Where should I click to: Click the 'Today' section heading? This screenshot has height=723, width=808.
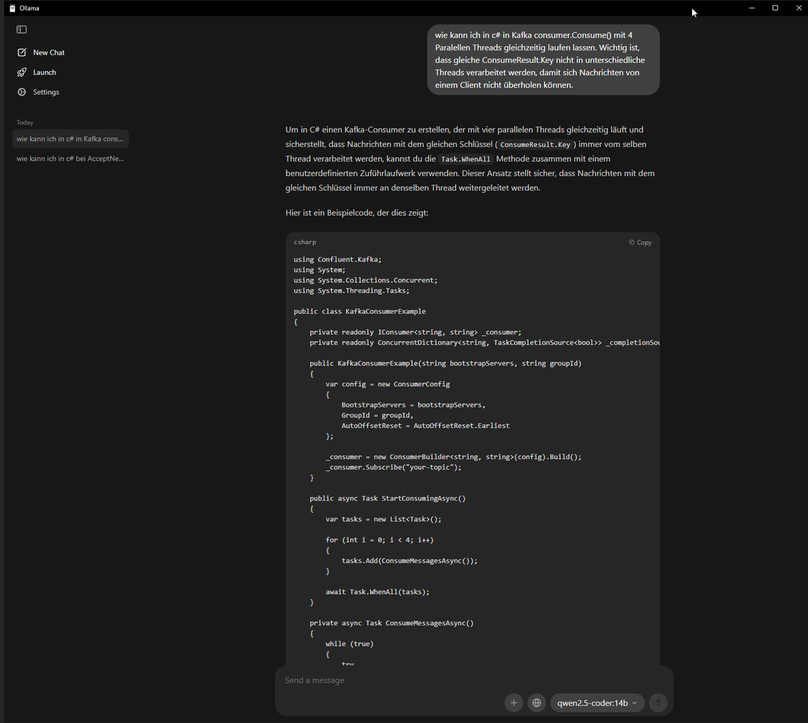(25, 123)
